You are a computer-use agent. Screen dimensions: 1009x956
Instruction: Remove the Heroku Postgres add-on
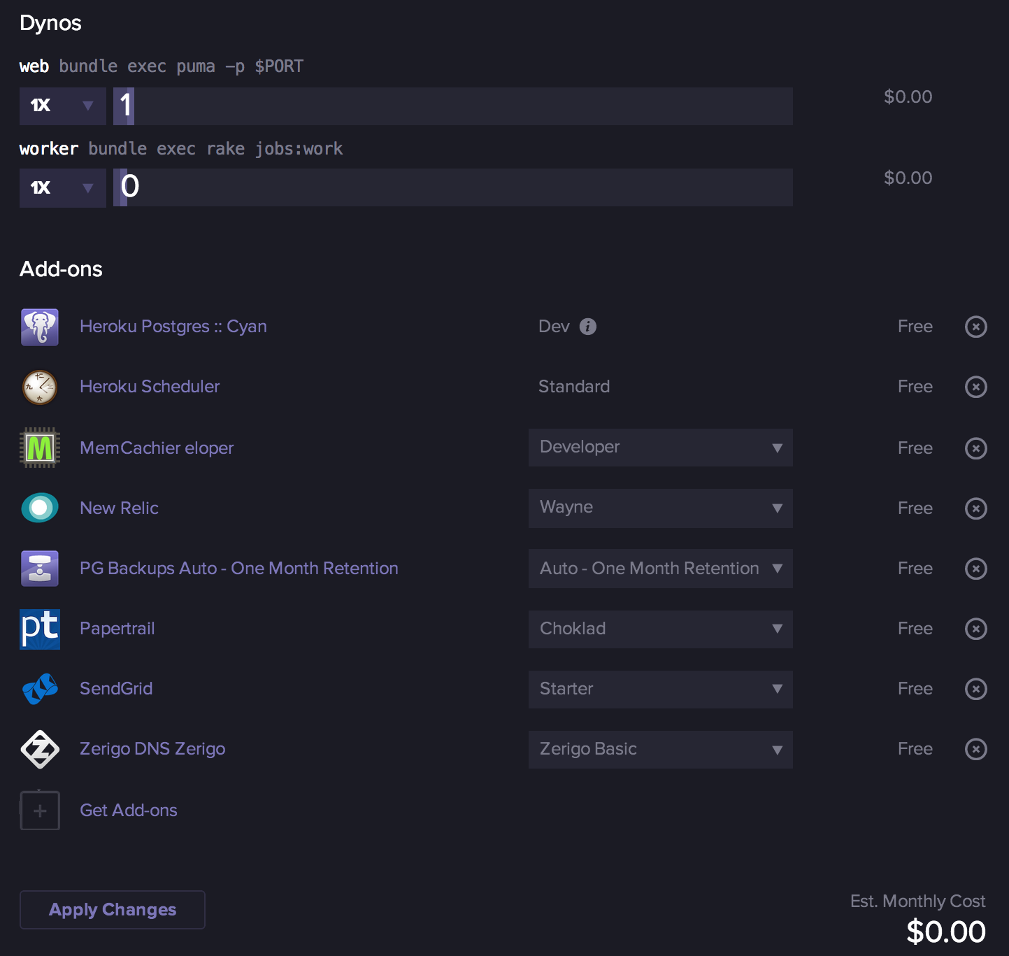click(976, 327)
